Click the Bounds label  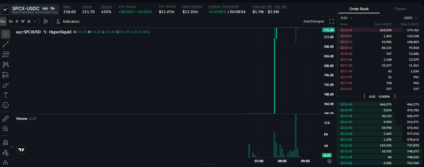[x=106, y=7]
